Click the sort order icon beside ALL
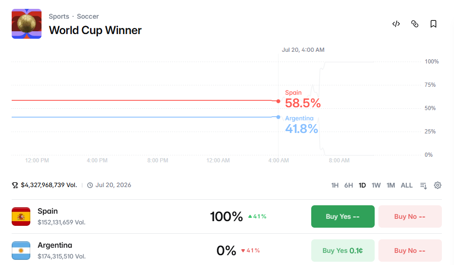Viewport: 454px width, 265px height. tap(423, 186)
